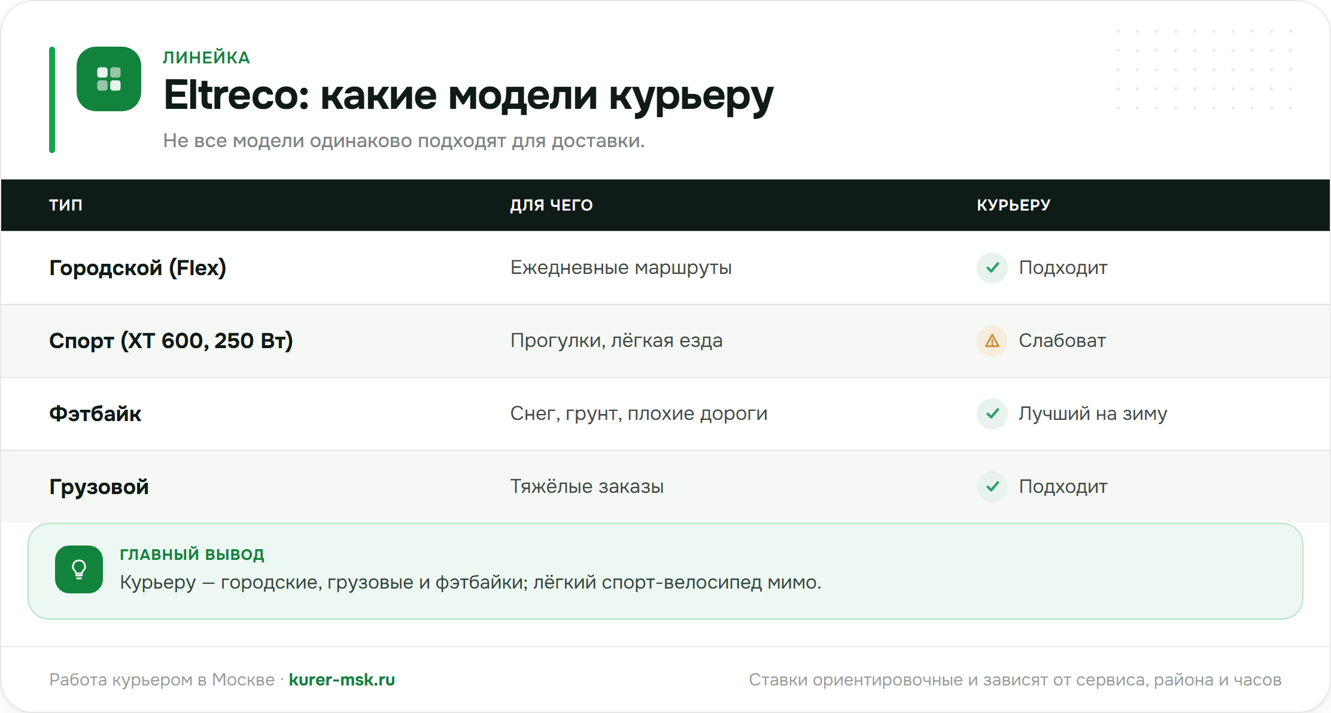Click the checkmark icon beside Лучший на зиму
The width and height of the screenshot is (1331, 713).
[x=992, y=413]
